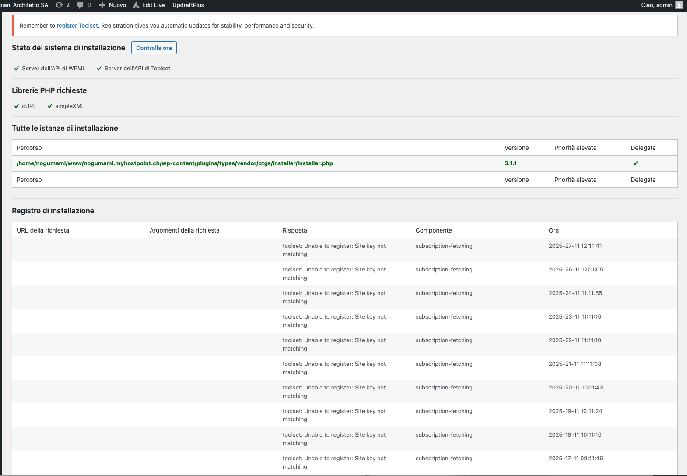Click the cURL library checkmark

[x=17, y=106]
